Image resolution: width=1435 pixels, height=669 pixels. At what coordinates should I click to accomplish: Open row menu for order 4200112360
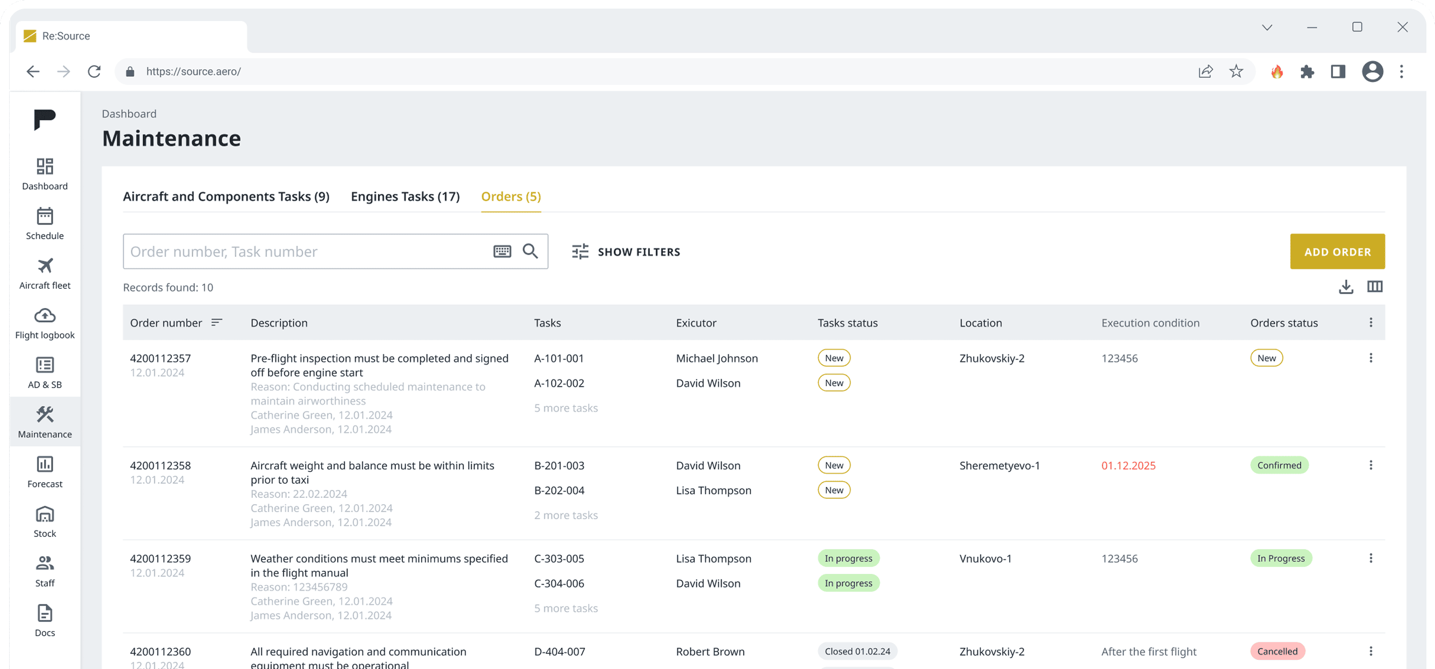1371,651
